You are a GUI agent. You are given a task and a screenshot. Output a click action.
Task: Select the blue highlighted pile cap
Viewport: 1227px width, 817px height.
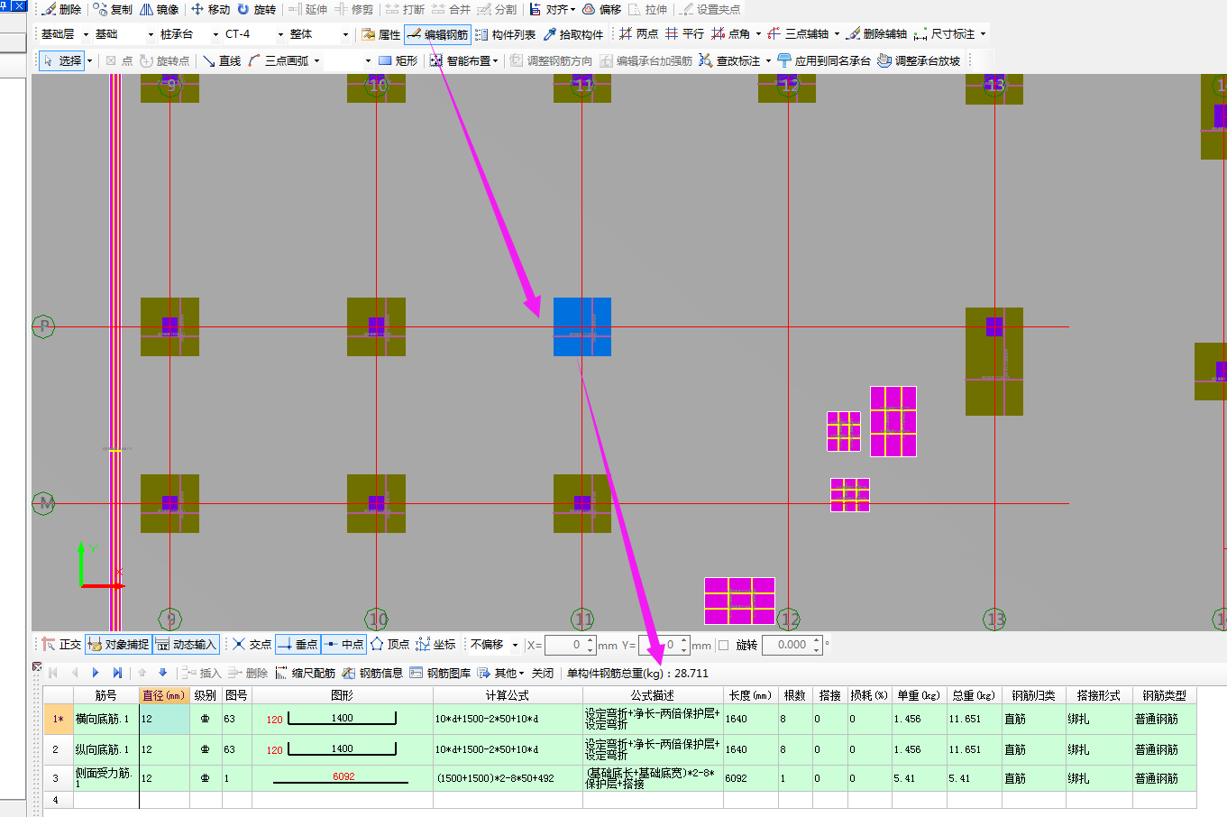click(x=582, y=326)
